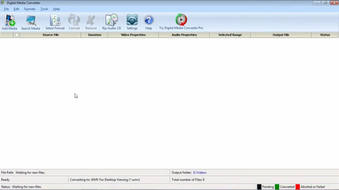Choose the Select Format icon
The width and height of the screenshot is (339, 190).
(55, 22)
